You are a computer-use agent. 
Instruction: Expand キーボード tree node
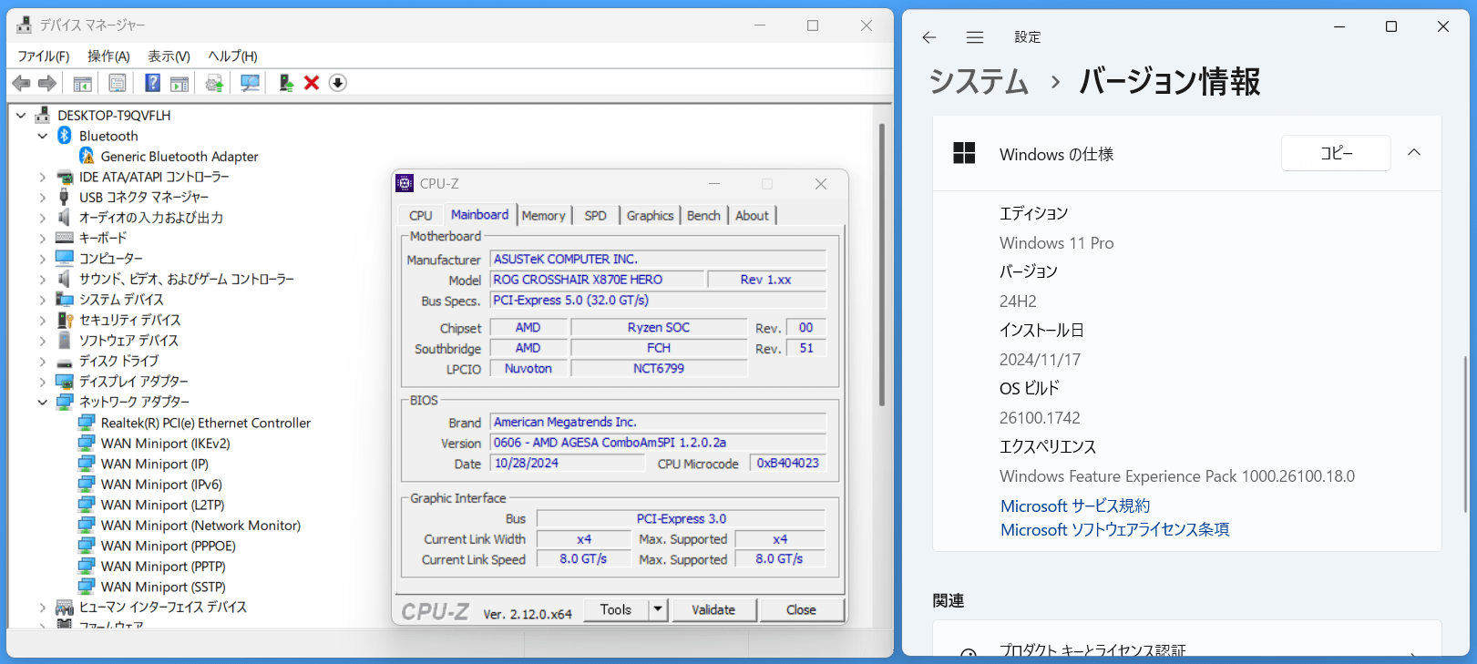click(x=43, y=238)
